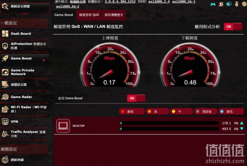Screen dimensions: 247x166
Task: Select the high priority orange button
Action: [x=157, y=111]
